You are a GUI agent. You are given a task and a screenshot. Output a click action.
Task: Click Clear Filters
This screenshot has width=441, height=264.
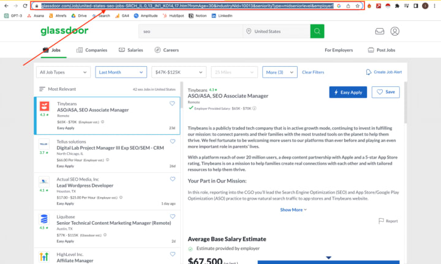tap(313, 72)
